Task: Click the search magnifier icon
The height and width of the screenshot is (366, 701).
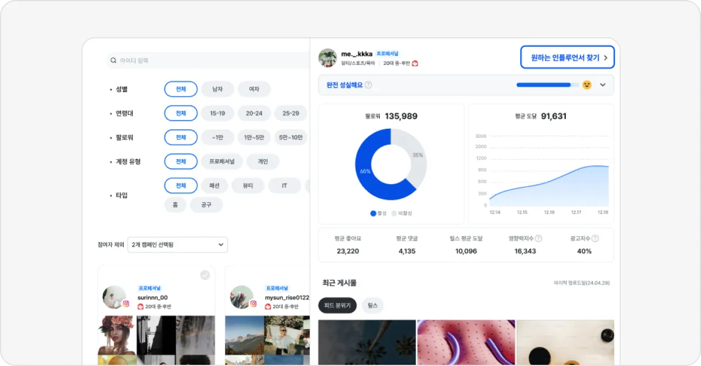Action: [114, 60]
